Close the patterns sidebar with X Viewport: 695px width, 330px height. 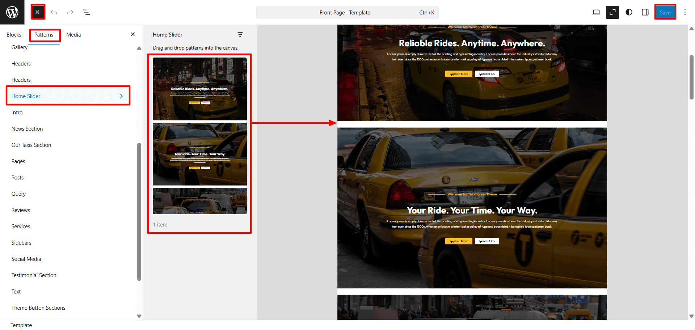coord(132,34)
